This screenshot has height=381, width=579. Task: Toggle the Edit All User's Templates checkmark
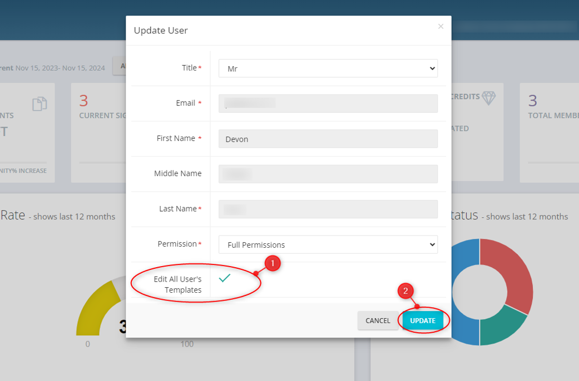click(x=225, y=278)
